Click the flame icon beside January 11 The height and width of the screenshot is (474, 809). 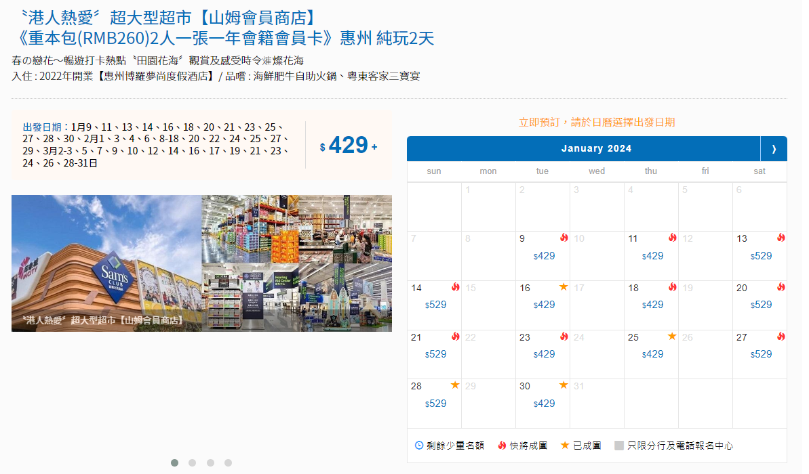pos(672,238)
